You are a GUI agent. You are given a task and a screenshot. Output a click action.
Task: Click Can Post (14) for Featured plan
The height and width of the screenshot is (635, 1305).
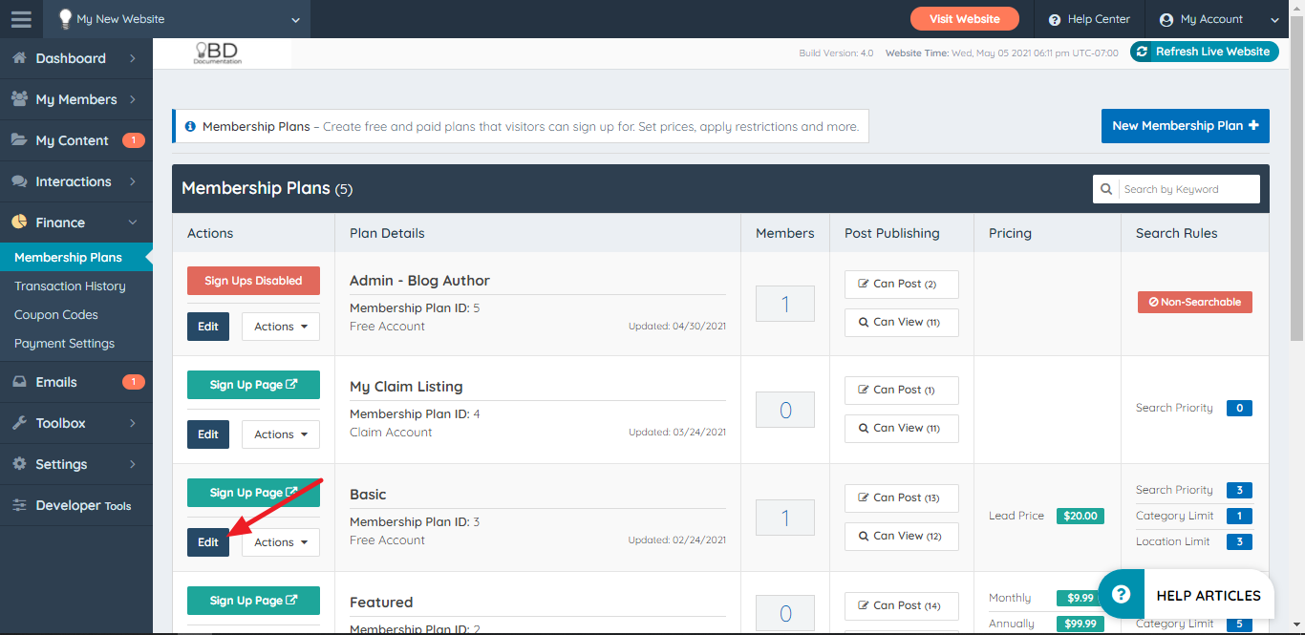point(902,605)
